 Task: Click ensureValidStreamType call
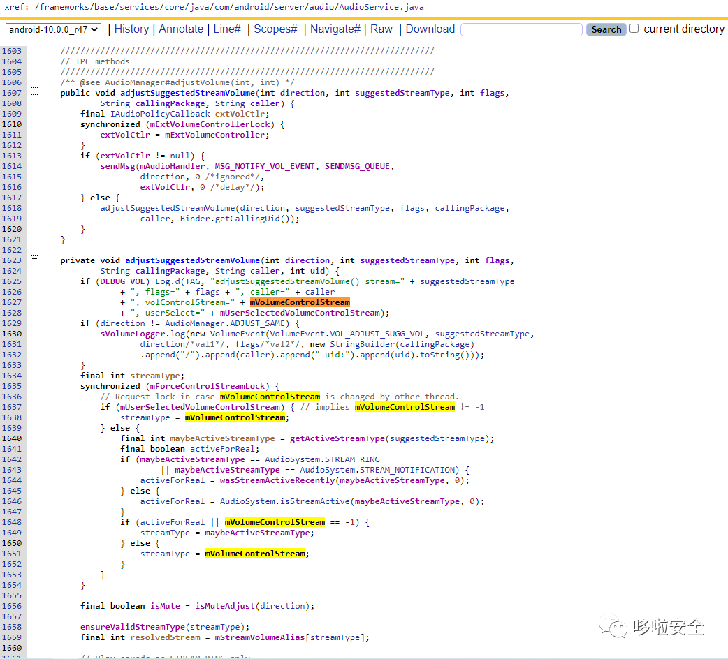133,627
